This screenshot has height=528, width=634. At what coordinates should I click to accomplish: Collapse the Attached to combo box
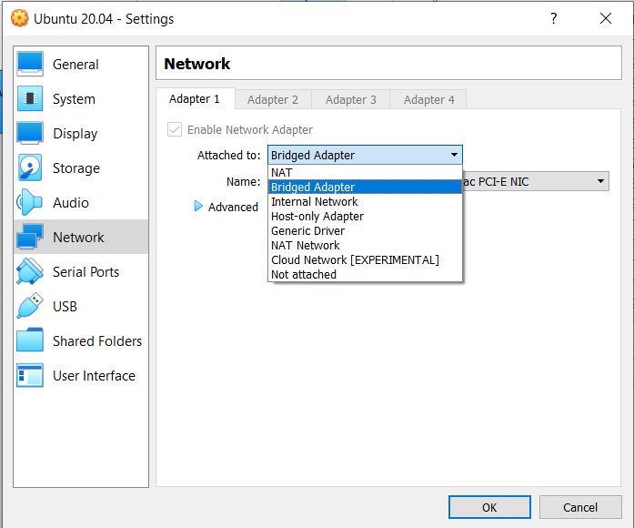(365, 155)
